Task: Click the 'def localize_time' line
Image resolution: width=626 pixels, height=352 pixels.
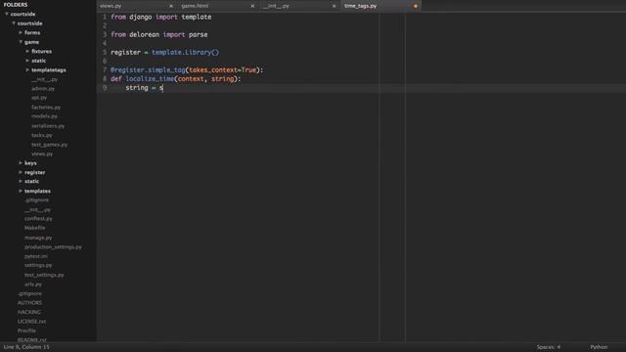Action: coord(176,78)
